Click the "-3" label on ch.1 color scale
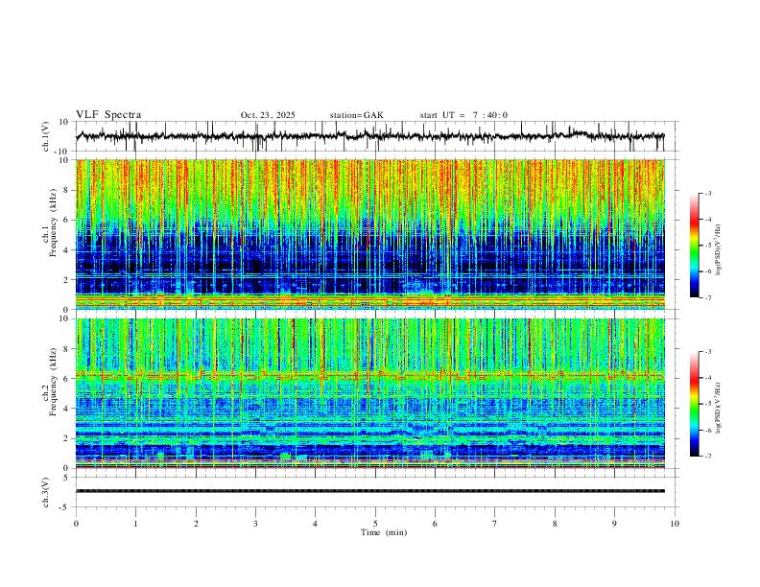This screenshot has height=587, width=760. click(708, 193)
